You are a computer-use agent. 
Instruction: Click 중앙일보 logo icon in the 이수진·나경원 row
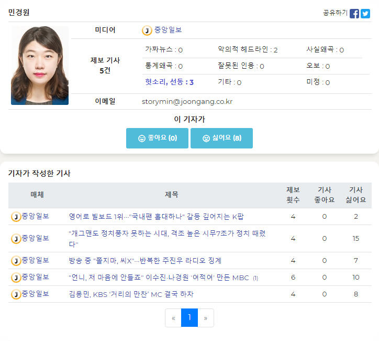tap(16, 278)
